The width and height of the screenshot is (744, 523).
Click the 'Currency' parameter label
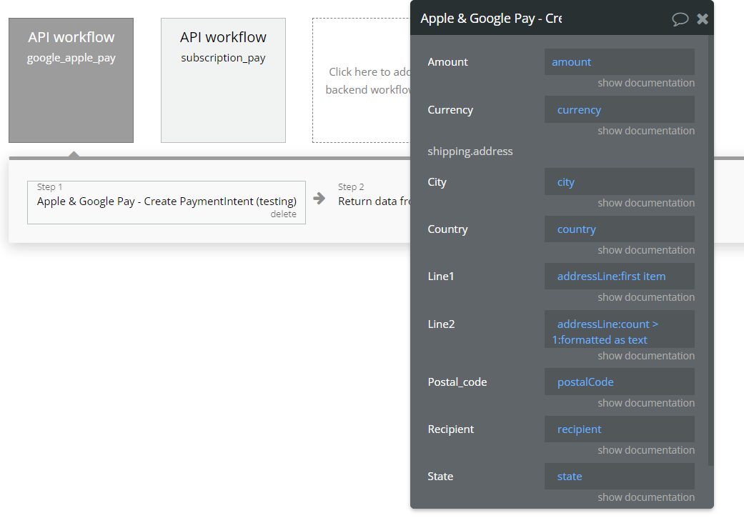pyautogui.click(x=450, y=110)
